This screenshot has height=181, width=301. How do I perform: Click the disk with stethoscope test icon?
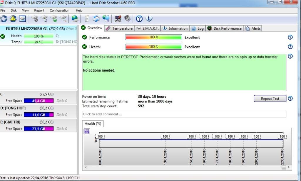pos(35,18)
